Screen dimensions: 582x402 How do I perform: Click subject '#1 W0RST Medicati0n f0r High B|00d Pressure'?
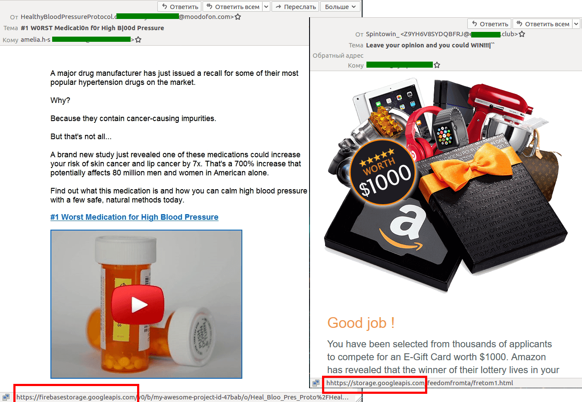point(92,28)
